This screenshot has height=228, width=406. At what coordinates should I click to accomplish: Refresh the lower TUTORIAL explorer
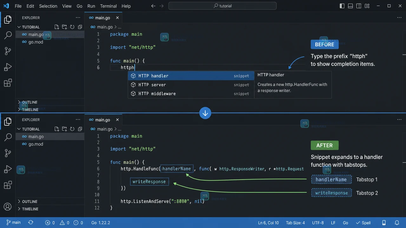pos(72,129)
